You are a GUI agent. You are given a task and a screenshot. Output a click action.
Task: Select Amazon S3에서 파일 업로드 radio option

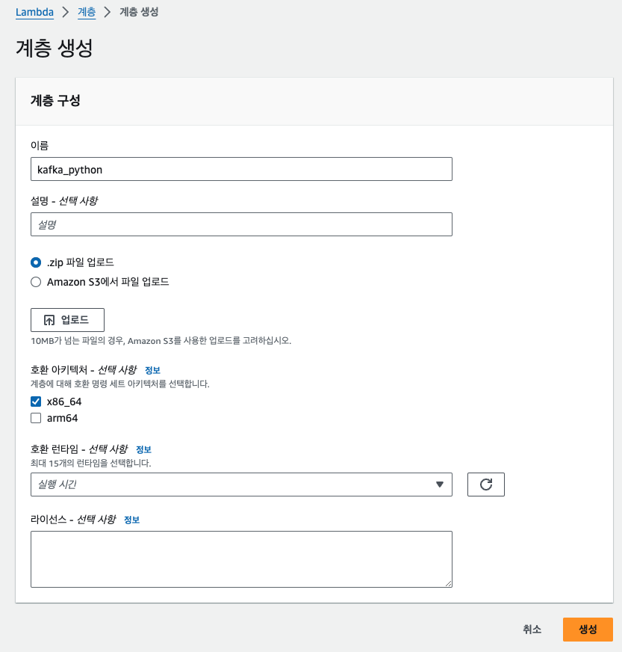[36, 282]
